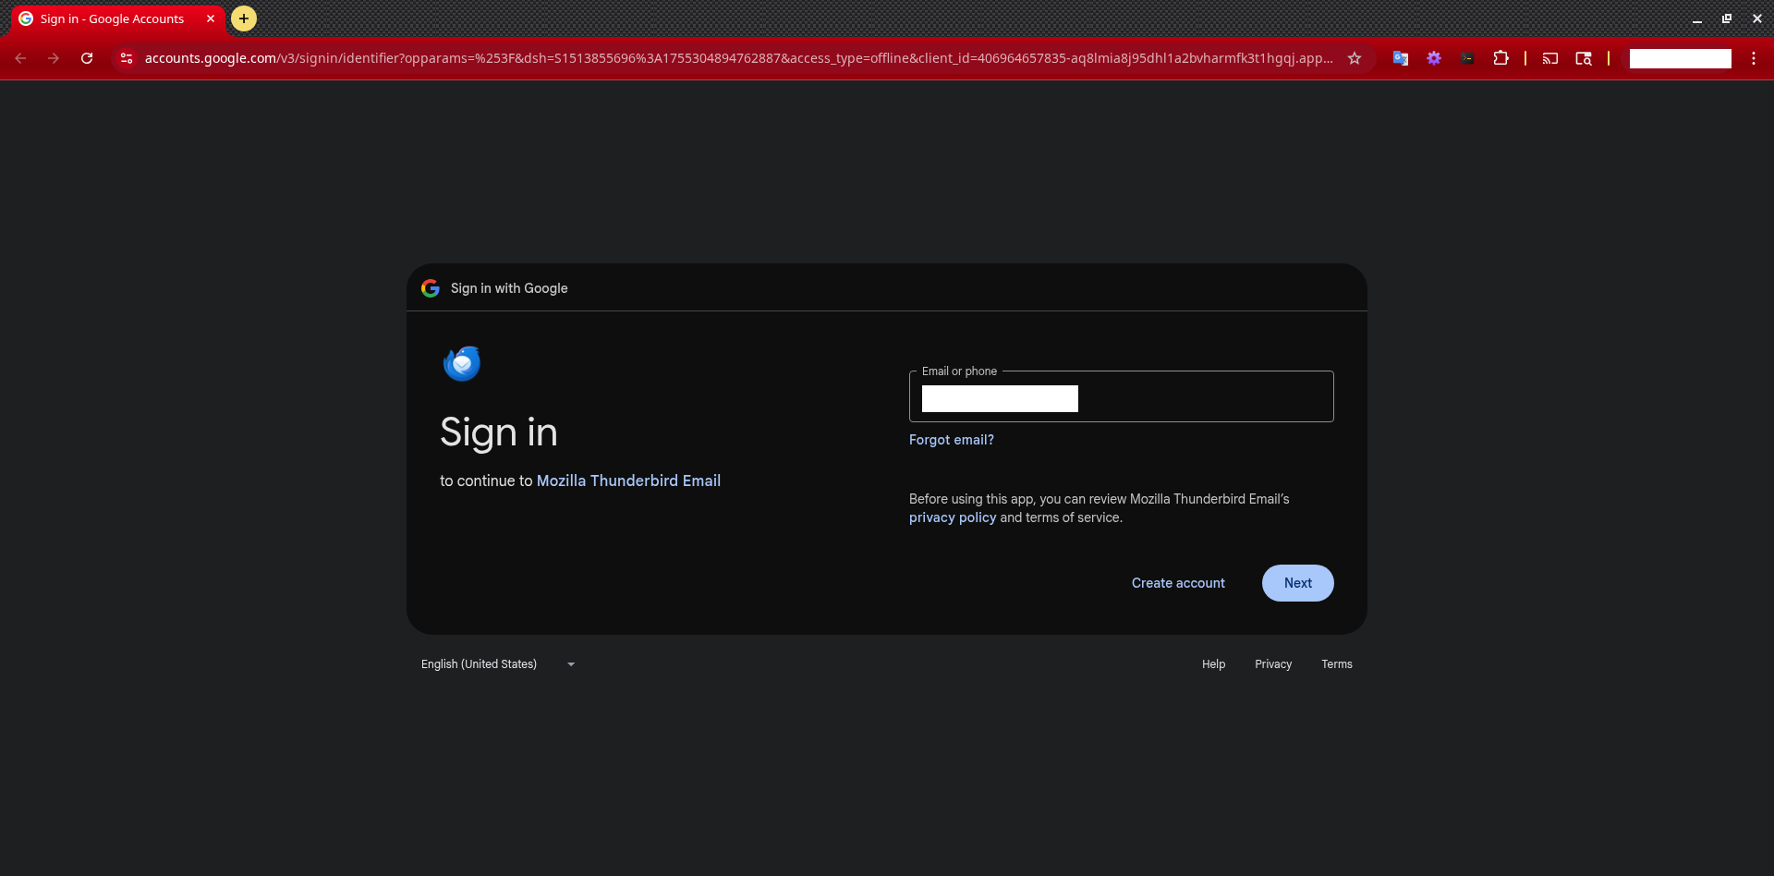Click the Create account button
1774x876 pixels.
1178,583
